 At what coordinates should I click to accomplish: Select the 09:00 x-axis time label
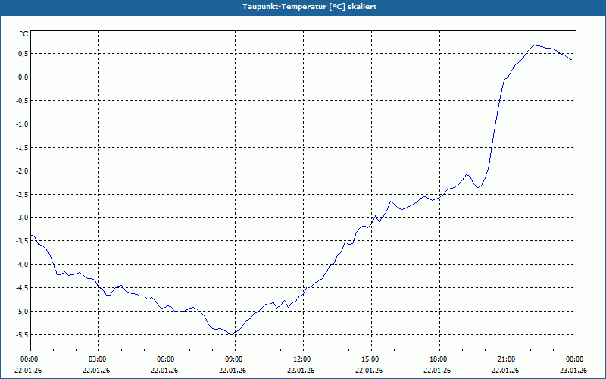pos(235,359)
